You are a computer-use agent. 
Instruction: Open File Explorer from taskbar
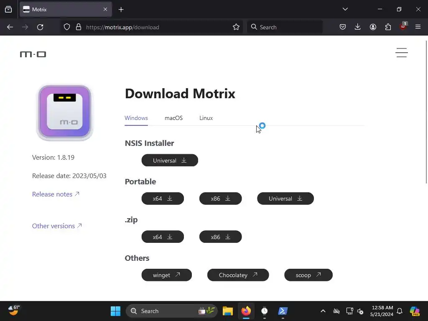pos(228,311)
